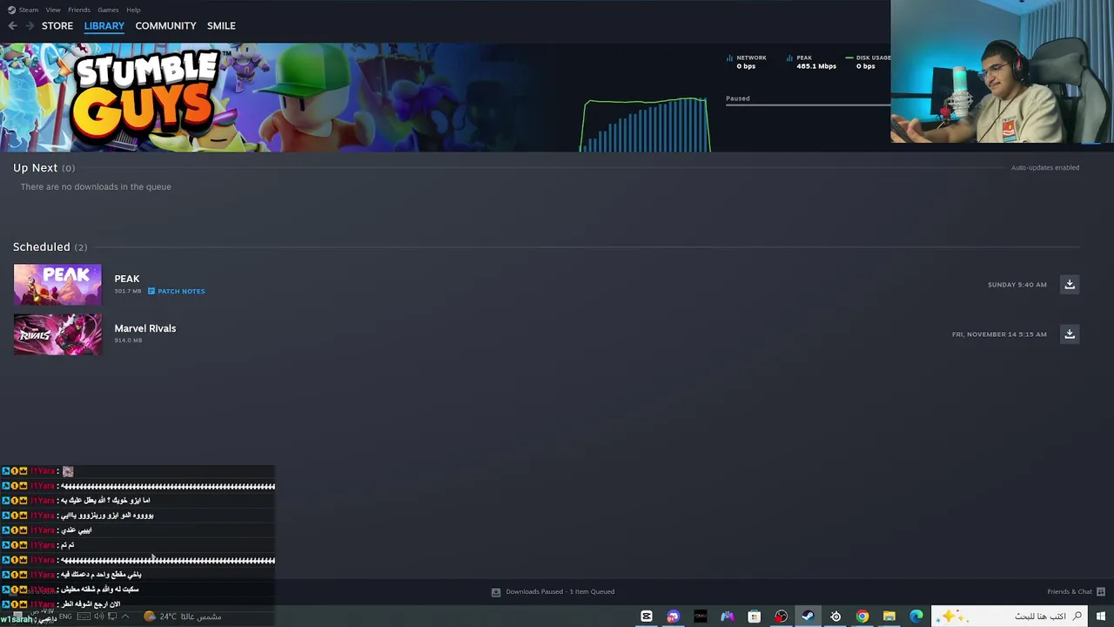
Task: Open the Marvel Rivals thumbnail
Action: (57, 334)
